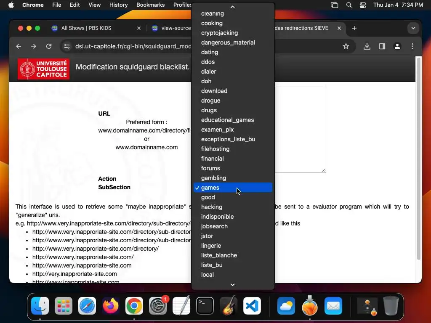Bookmark this page with the star icon
Viewport: 431px width, 323px height.
point(346,46)
